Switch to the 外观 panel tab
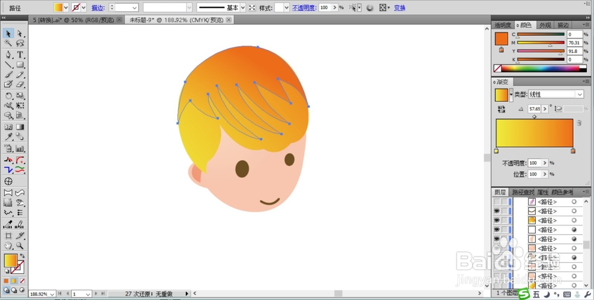This screenshot has width=594, height=300. coord(545,25)
